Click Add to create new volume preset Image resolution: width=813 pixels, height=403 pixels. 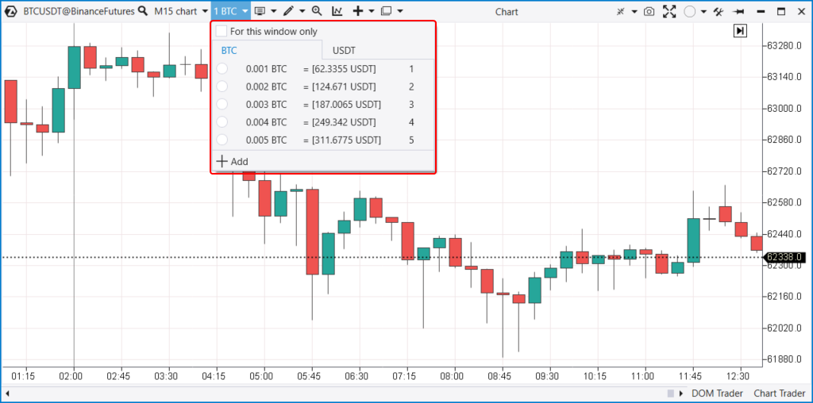click(232, 161)
